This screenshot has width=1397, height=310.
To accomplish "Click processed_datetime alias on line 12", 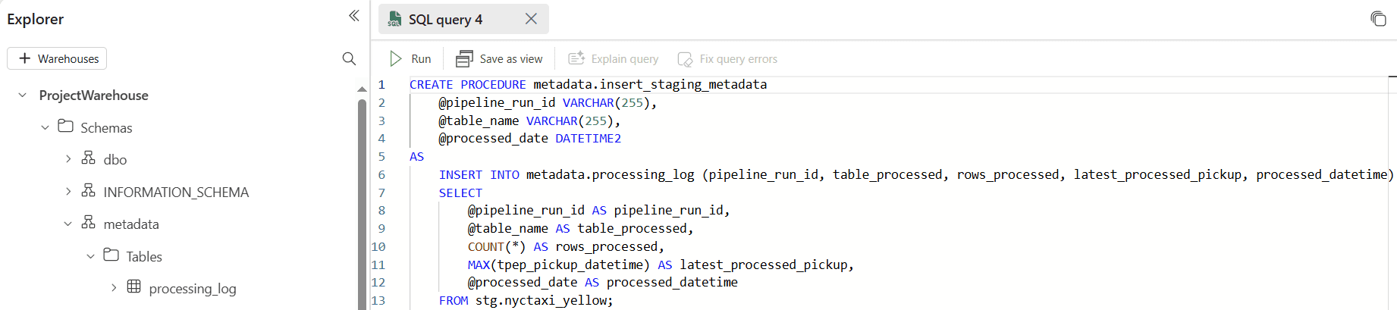I will point(672,283).
